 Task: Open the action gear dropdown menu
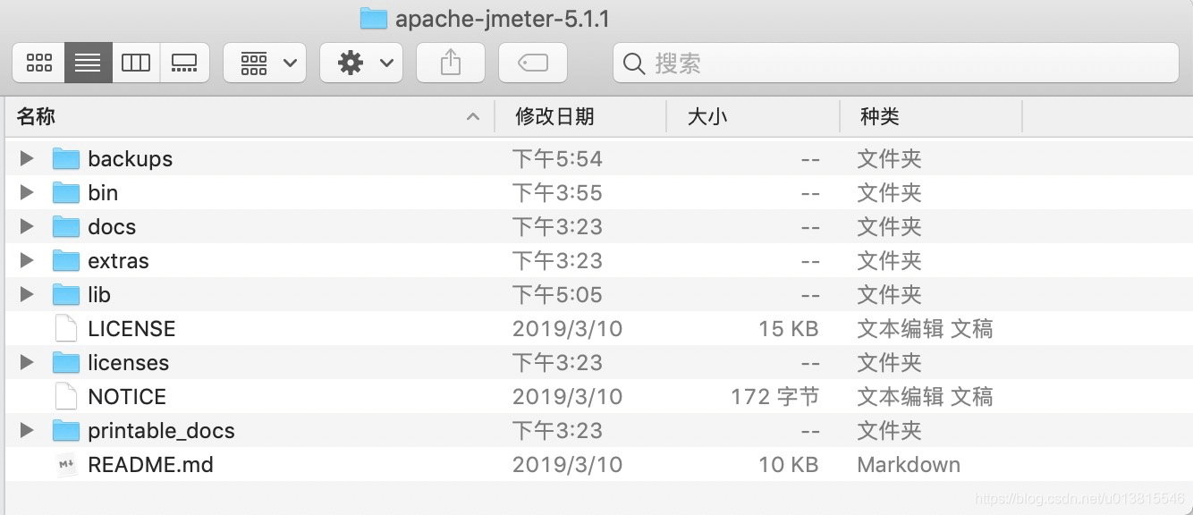(361, 63)
